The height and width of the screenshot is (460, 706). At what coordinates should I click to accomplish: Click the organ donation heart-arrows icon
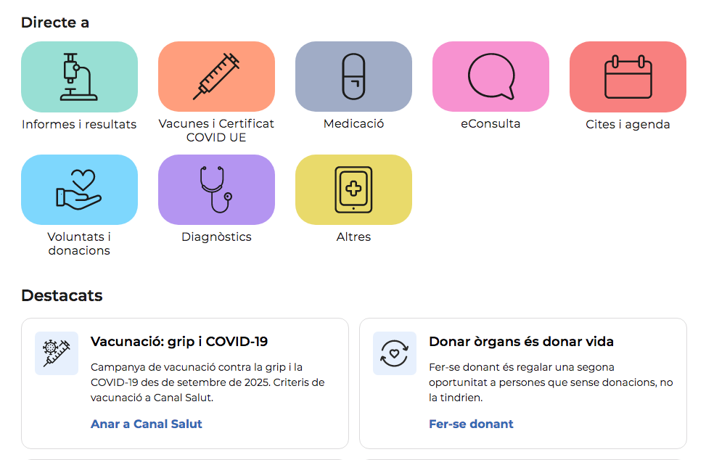(395, 353)
